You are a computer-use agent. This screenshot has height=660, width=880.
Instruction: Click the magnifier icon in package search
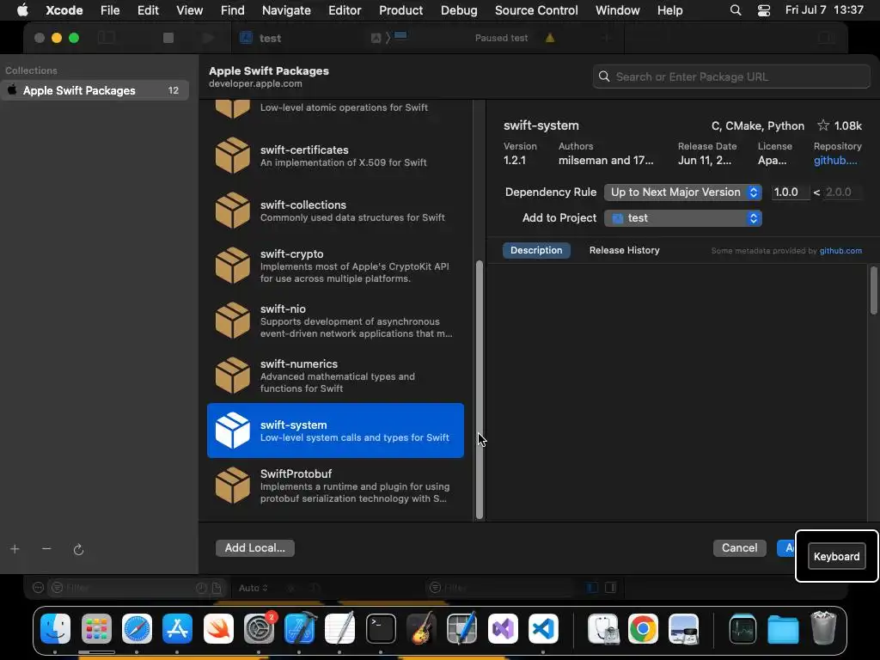pyautogui.click(x=604, y=76)
